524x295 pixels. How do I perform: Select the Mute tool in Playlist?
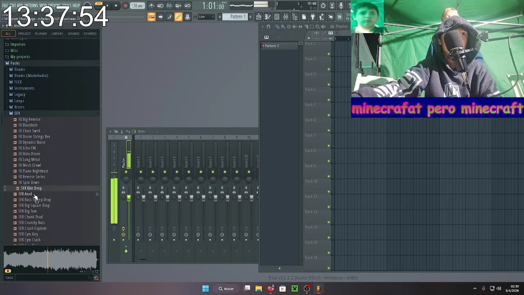(x=294, y=27)
